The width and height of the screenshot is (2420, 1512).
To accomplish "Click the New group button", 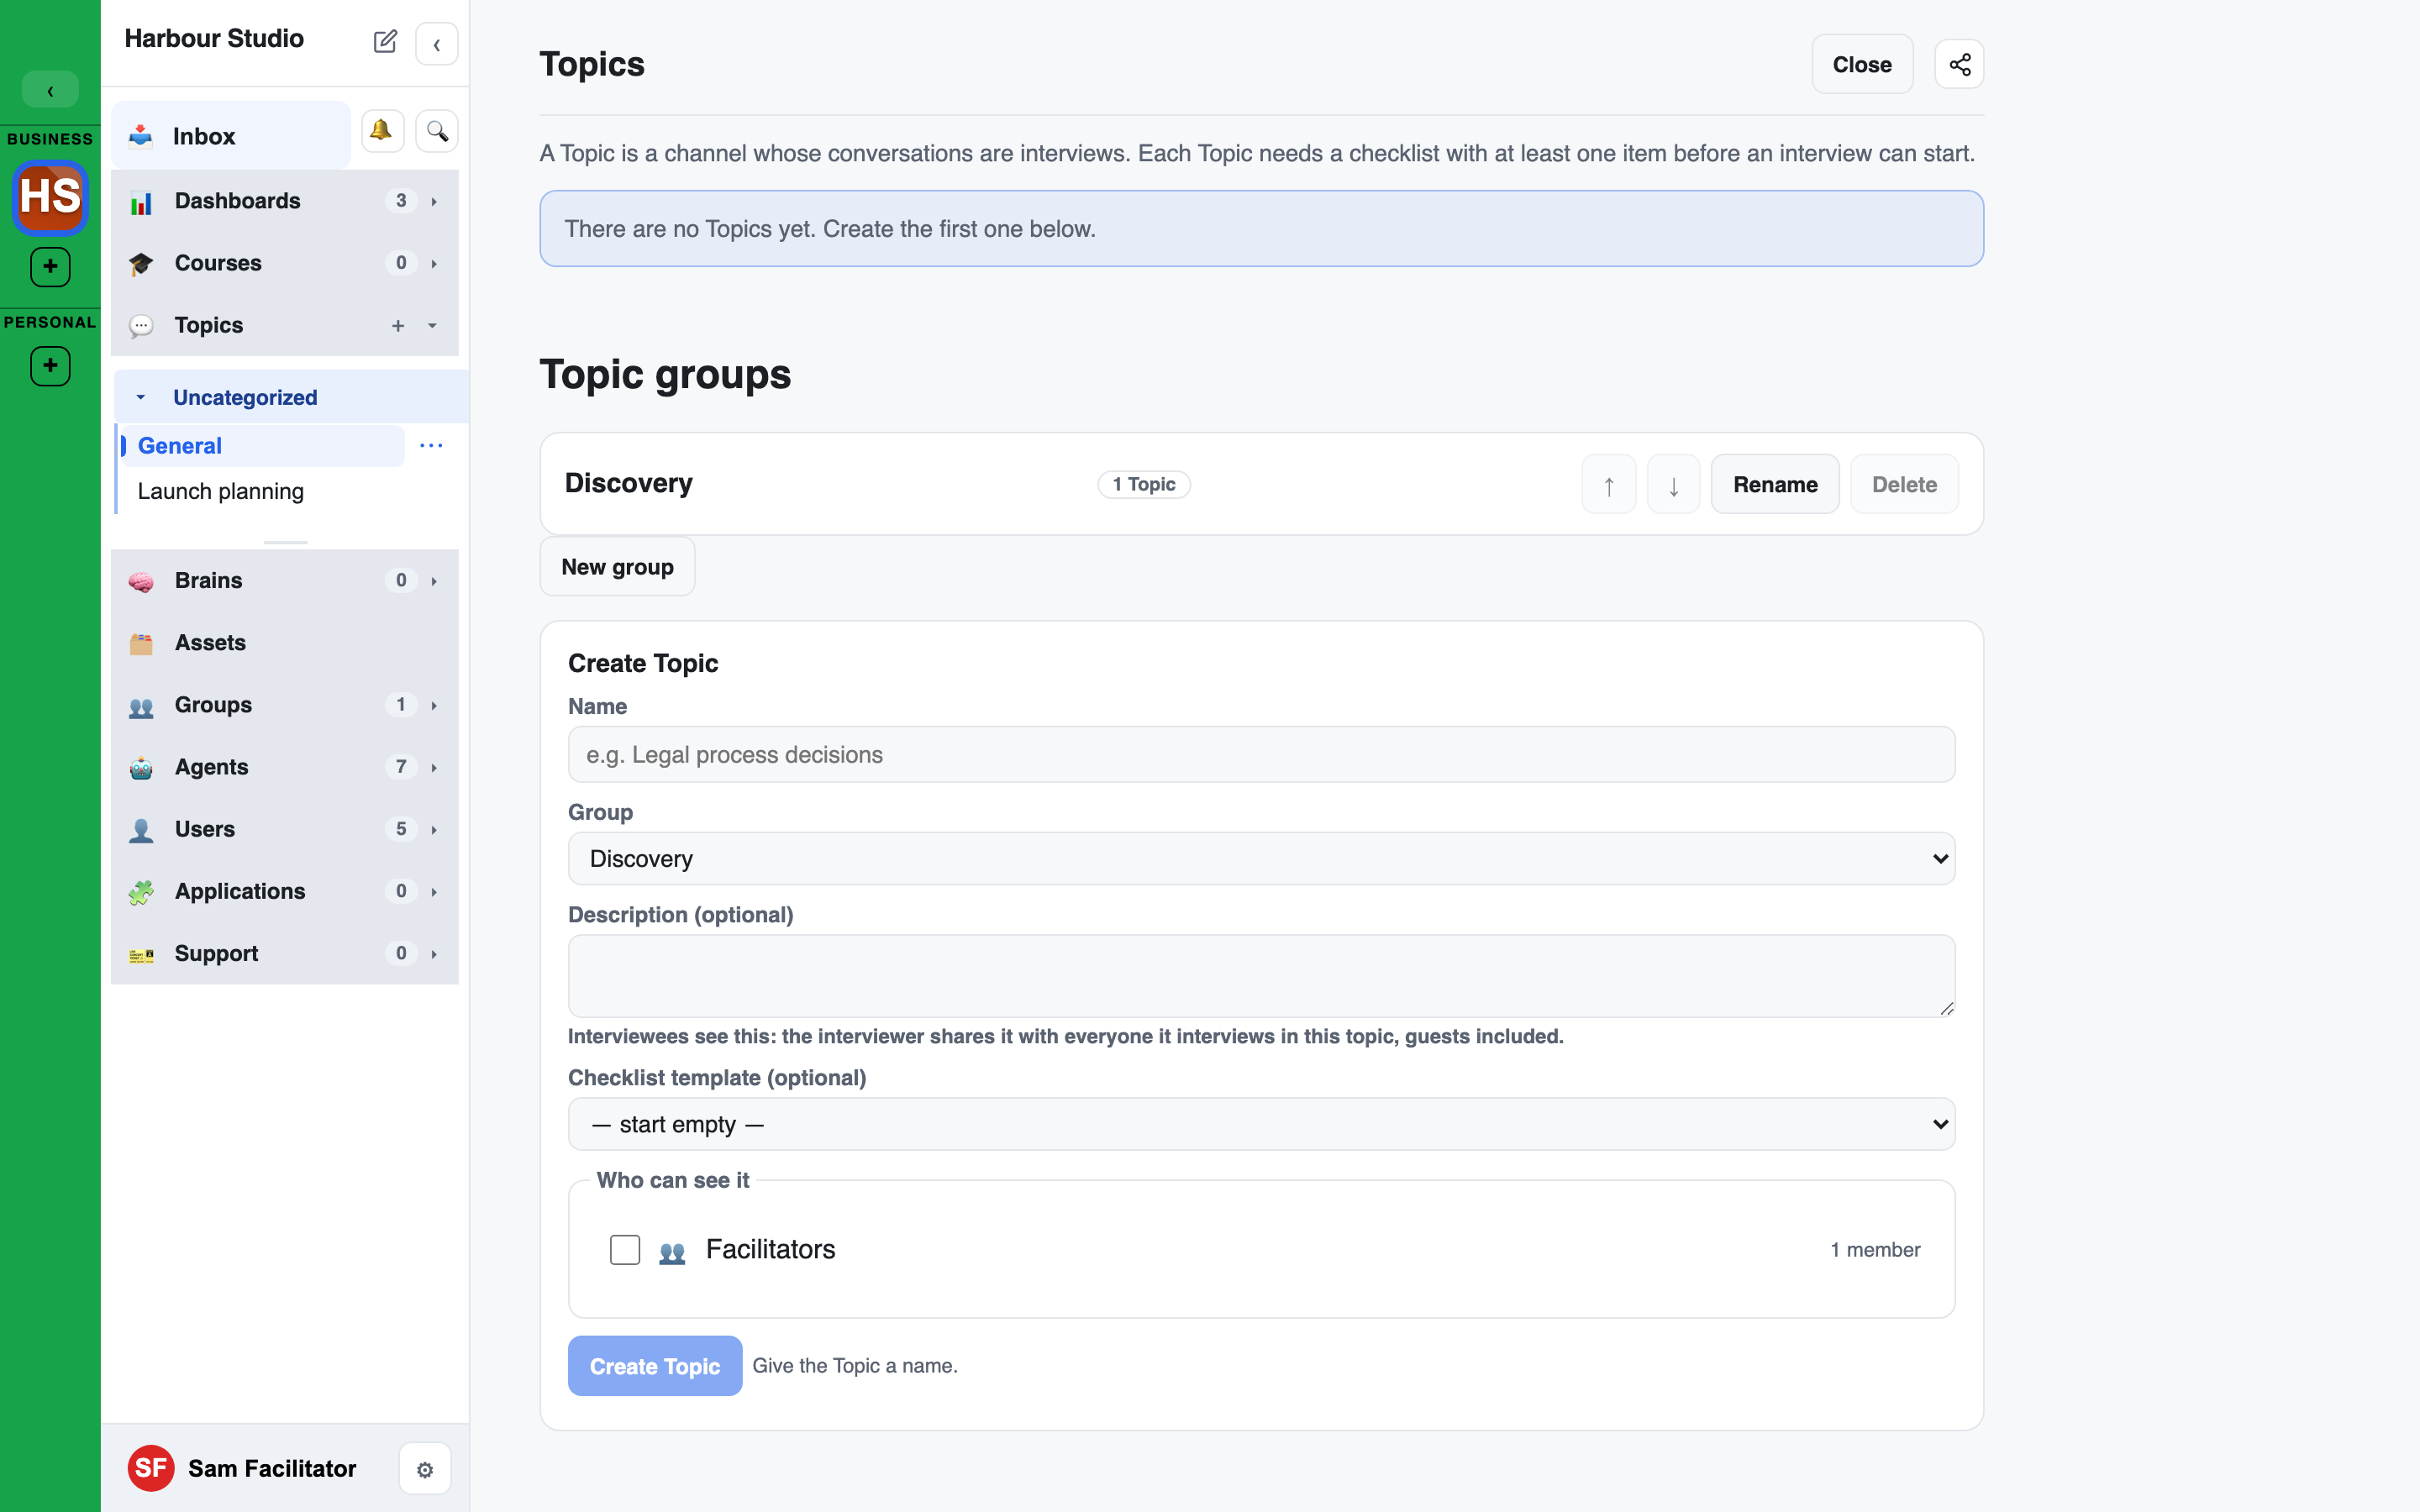I will (x=617, y=567).
